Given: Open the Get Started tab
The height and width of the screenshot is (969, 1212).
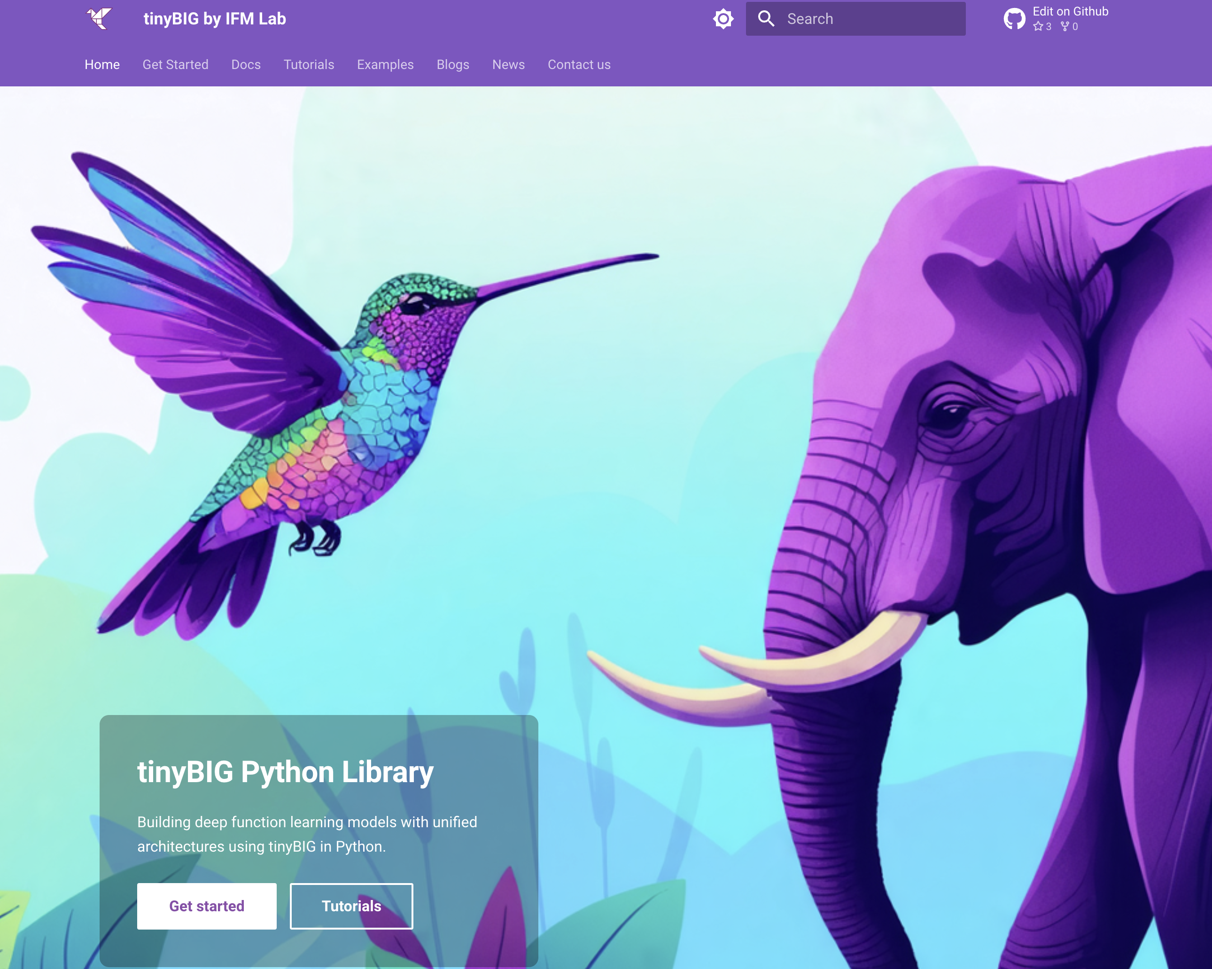Looking at the screenshot, I should [175, 65].
